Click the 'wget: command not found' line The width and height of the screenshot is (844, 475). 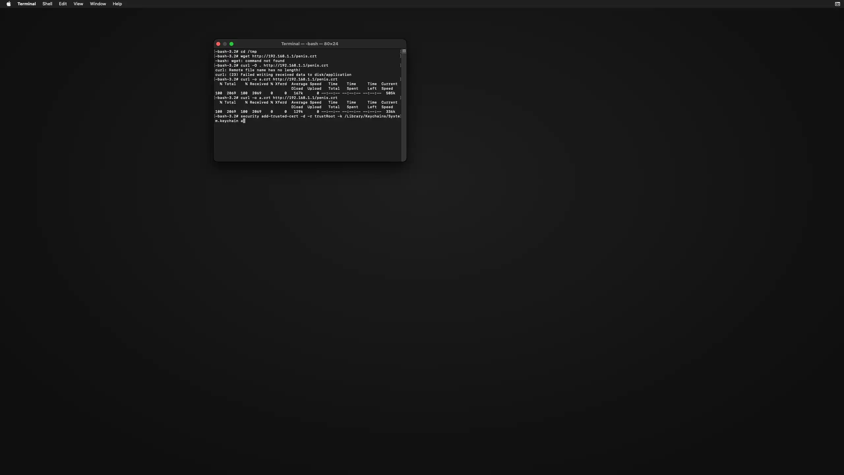[x=250, y=61]
